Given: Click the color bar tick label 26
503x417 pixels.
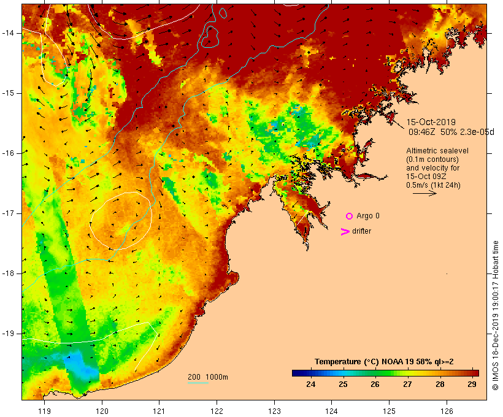Looking at the screenshot, I should pos(375,384).
